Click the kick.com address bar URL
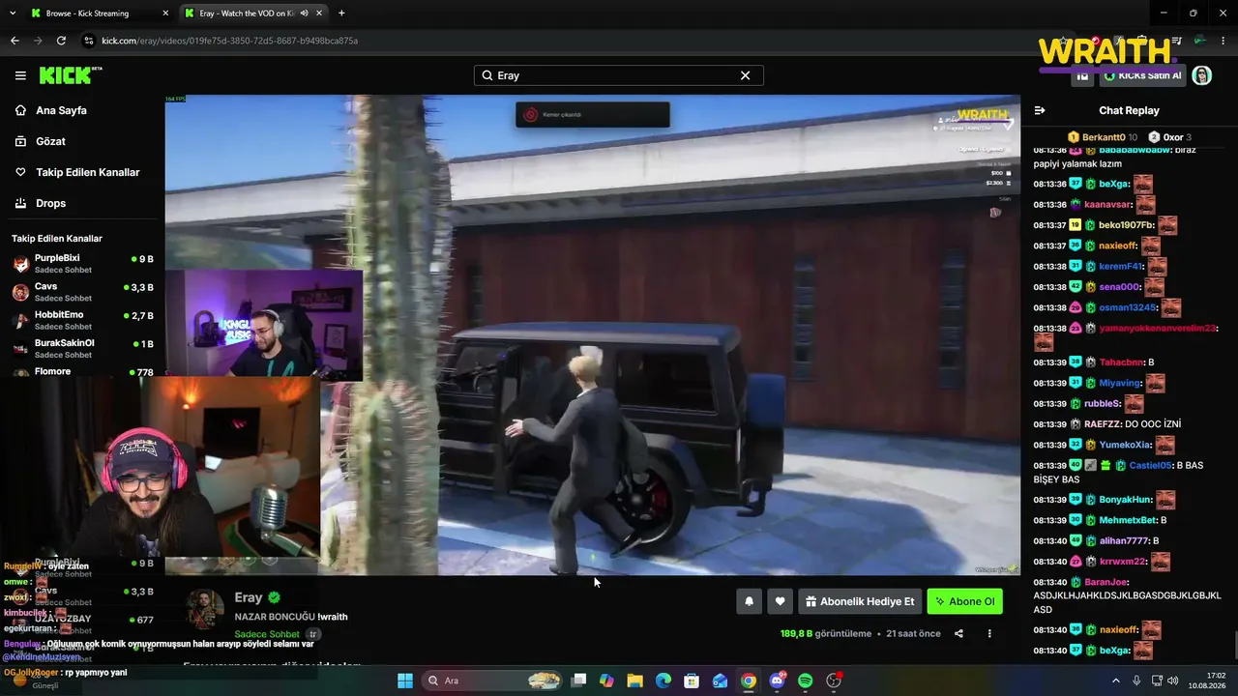Viewport: 1238px width, 696px height. tap(230, 41)
